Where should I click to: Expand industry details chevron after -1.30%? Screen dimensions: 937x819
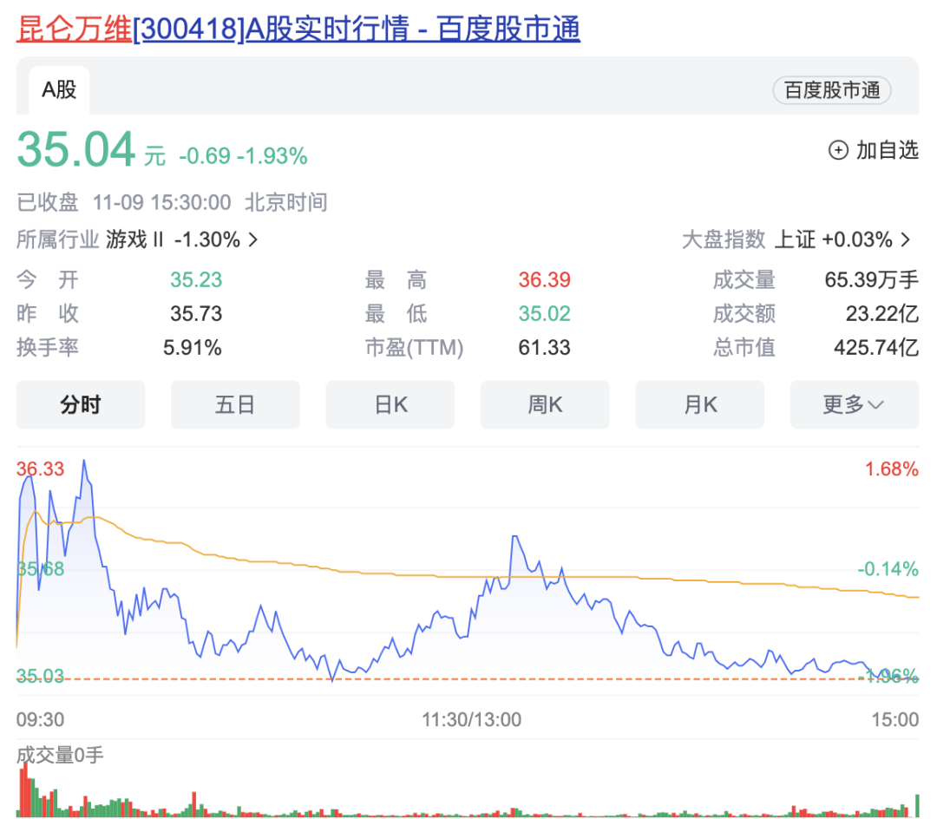[x=253, y=239]
